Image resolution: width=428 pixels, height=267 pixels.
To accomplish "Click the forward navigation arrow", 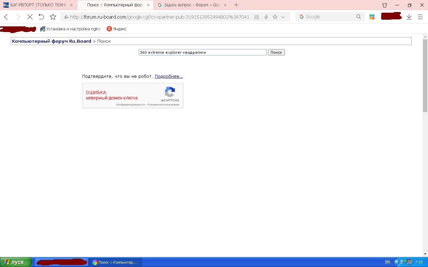I will pyautogui.click(x=18, y=17).
